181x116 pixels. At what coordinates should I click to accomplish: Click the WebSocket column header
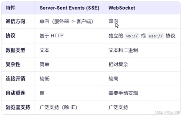coord(122,8)
